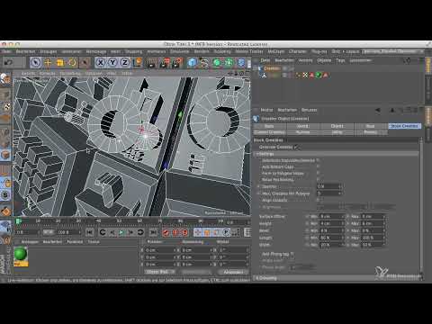Image resolution: width=432 pixels, height=324 pixels.
Task: Toggle the Autokeying red icon
Action: [175, 232]
